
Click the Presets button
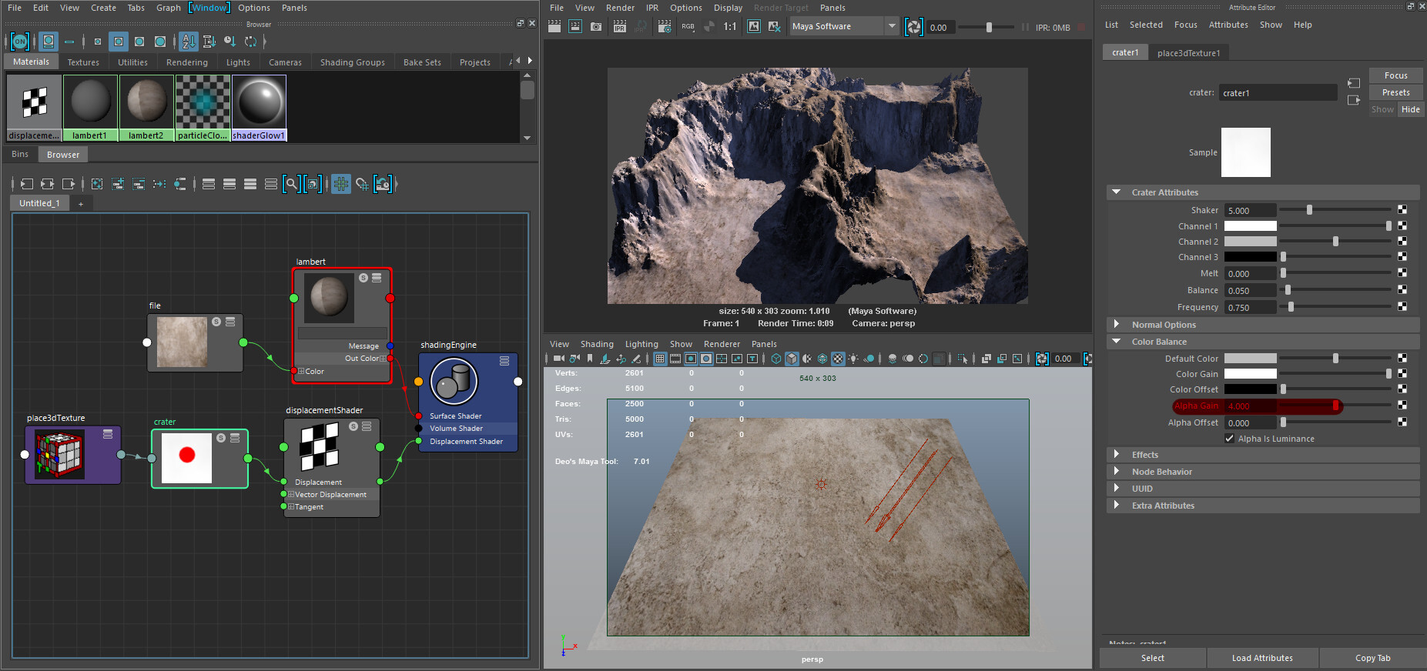[x=1395, y=92]
